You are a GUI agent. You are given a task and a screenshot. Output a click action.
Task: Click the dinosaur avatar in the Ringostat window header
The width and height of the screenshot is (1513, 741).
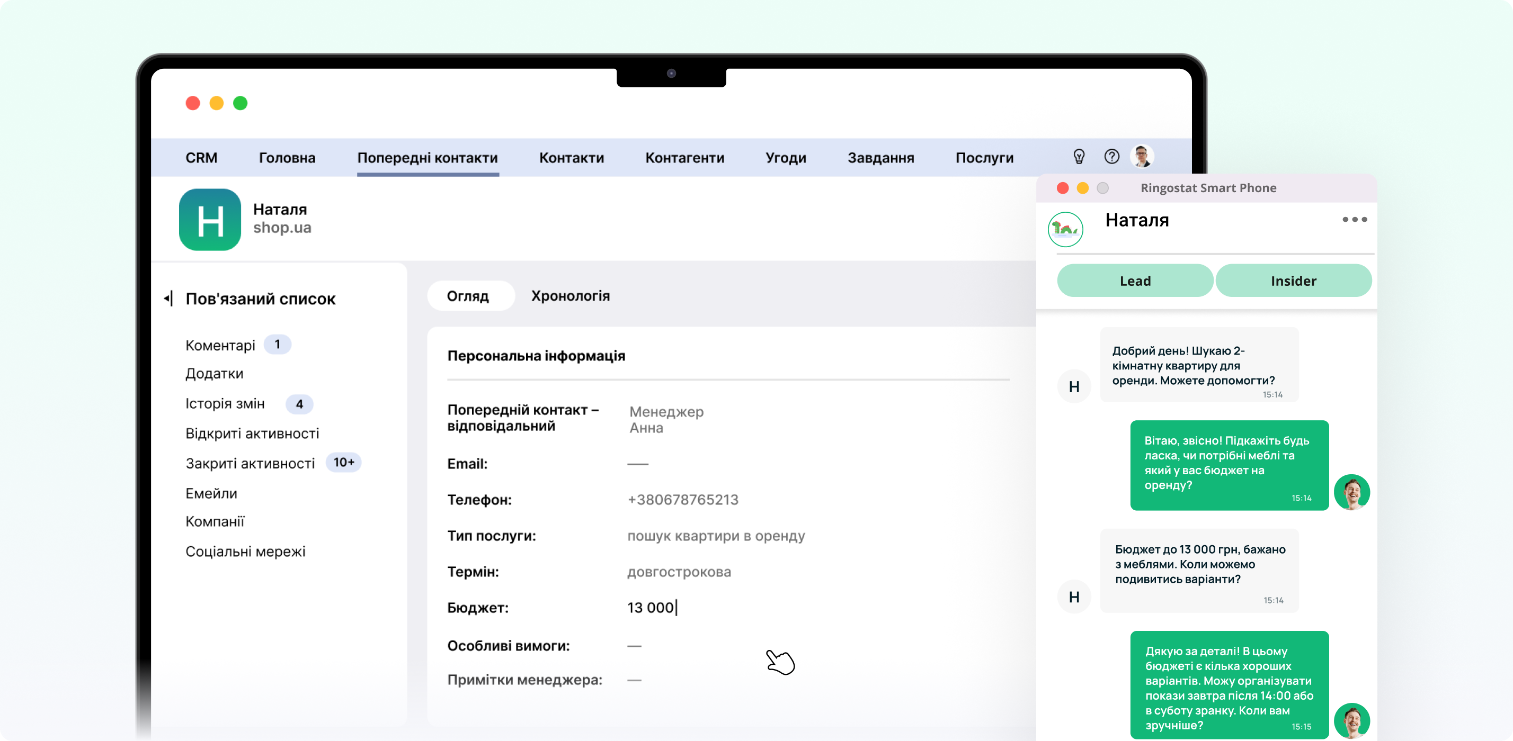[1065, 230]
